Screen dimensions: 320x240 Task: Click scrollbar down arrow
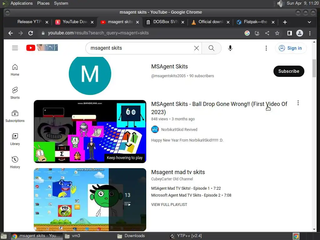[314, 229]
